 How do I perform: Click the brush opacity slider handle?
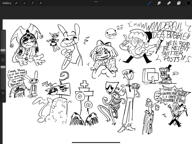[x=3, y=67]
